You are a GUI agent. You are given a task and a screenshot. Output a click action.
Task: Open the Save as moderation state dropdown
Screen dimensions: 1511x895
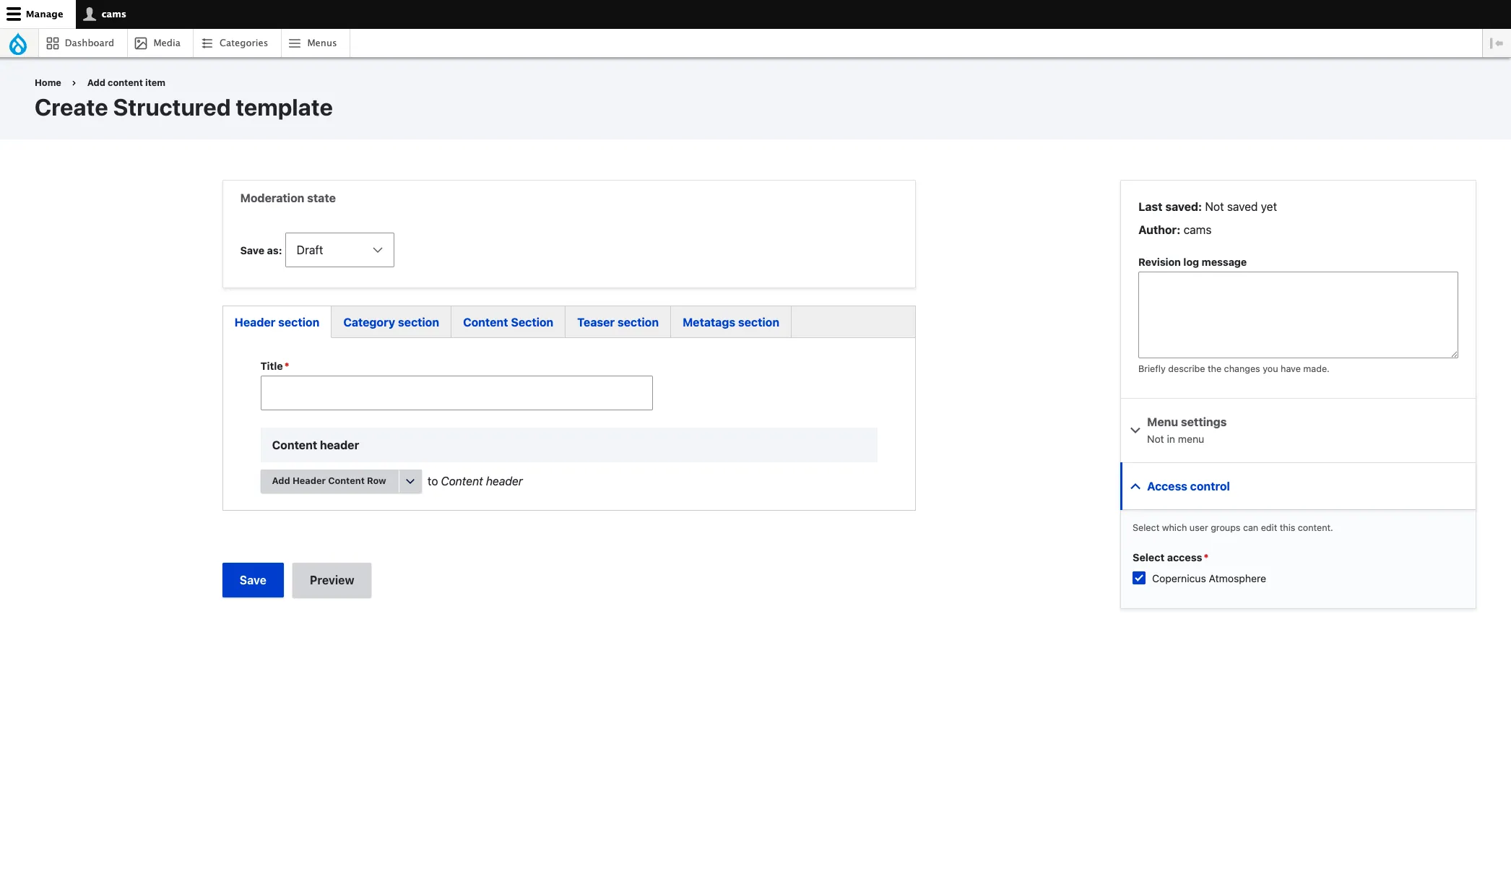pyautogui.click(x=339, y=250)
